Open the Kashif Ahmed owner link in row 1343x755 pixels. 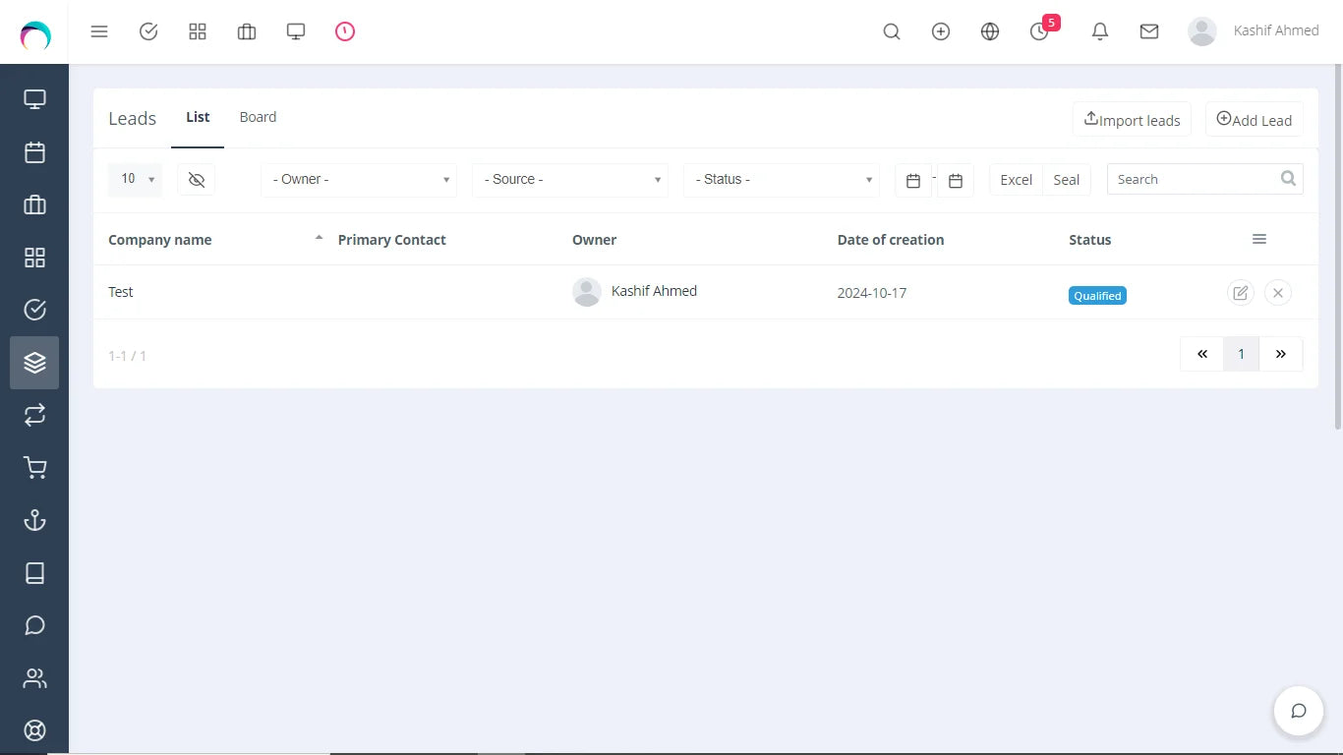click(x=654, y=291)
